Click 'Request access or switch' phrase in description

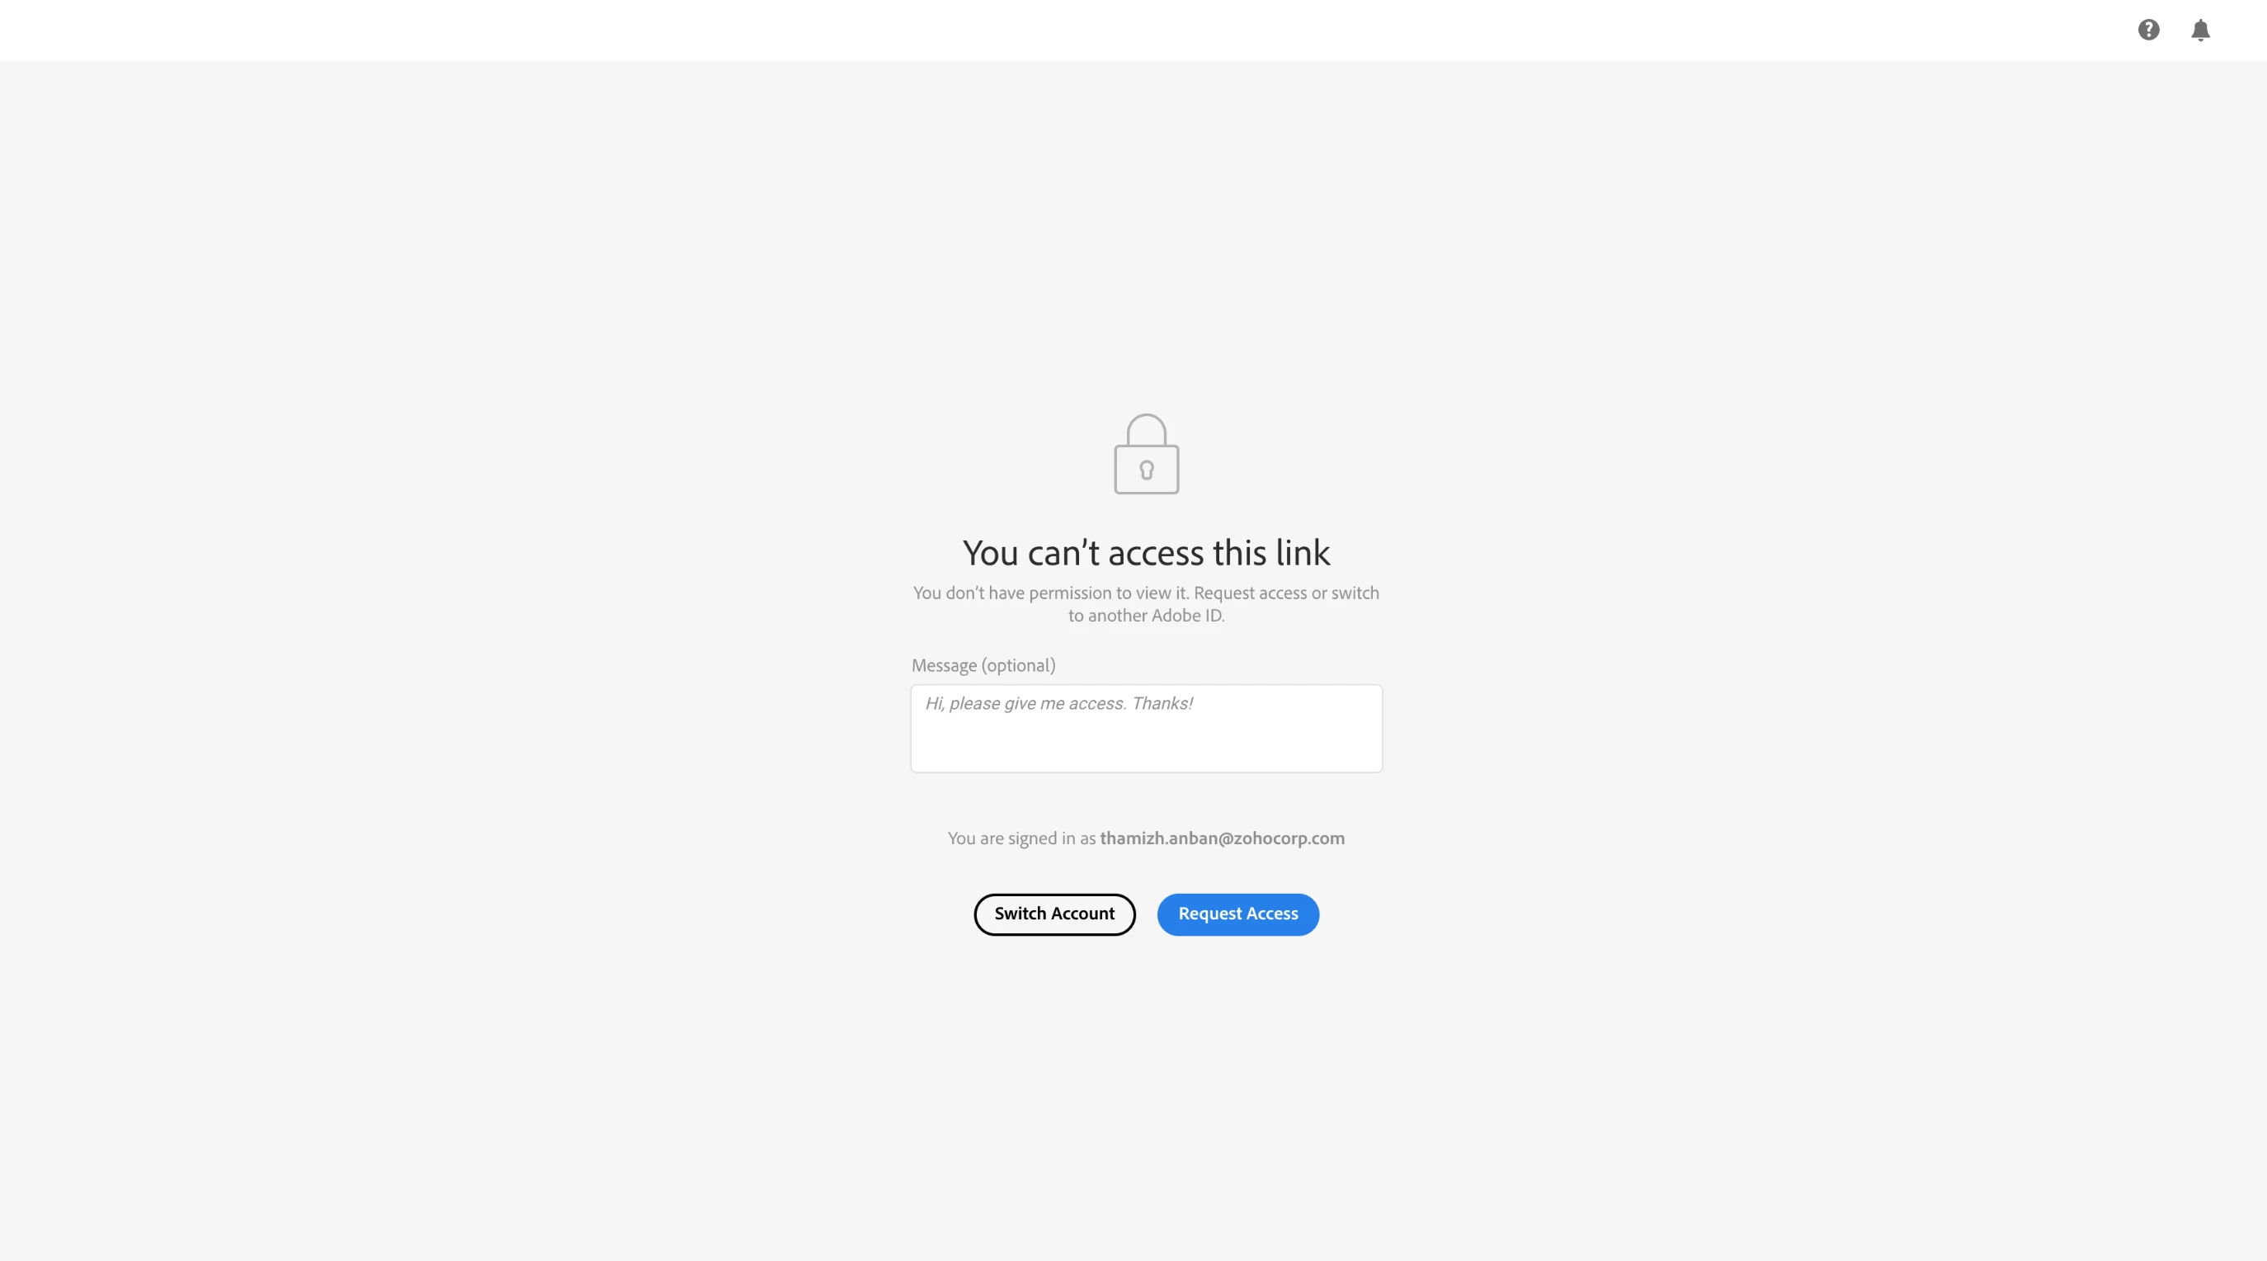tap(1286, 593)
